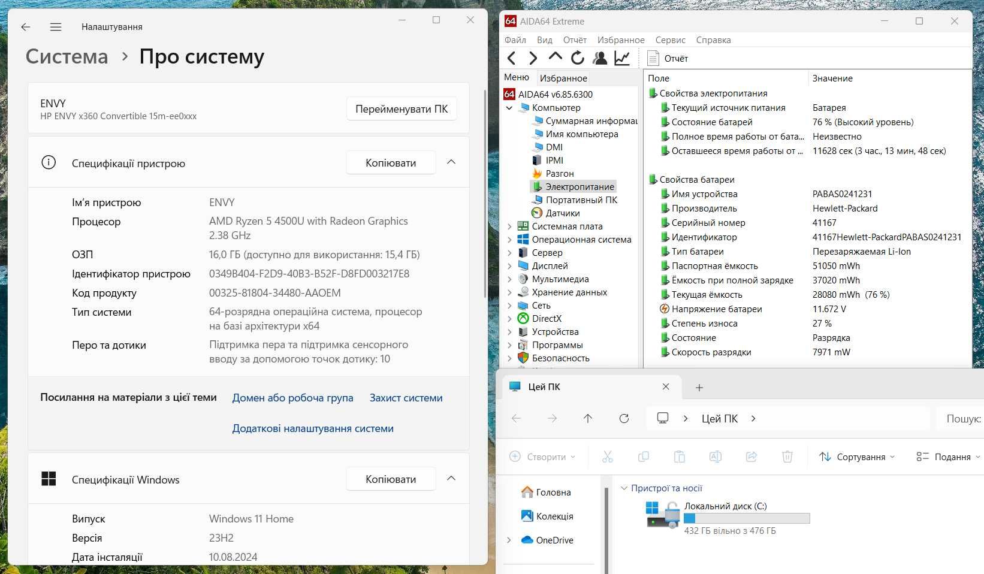Open the Справка menu in AIDA64
The width and height of the screenshot is (984, 574).
(x=713, y=40)
